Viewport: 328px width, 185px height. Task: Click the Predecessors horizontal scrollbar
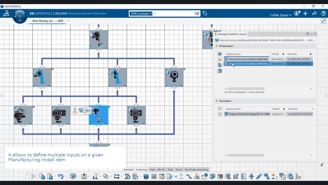(246, 89)
